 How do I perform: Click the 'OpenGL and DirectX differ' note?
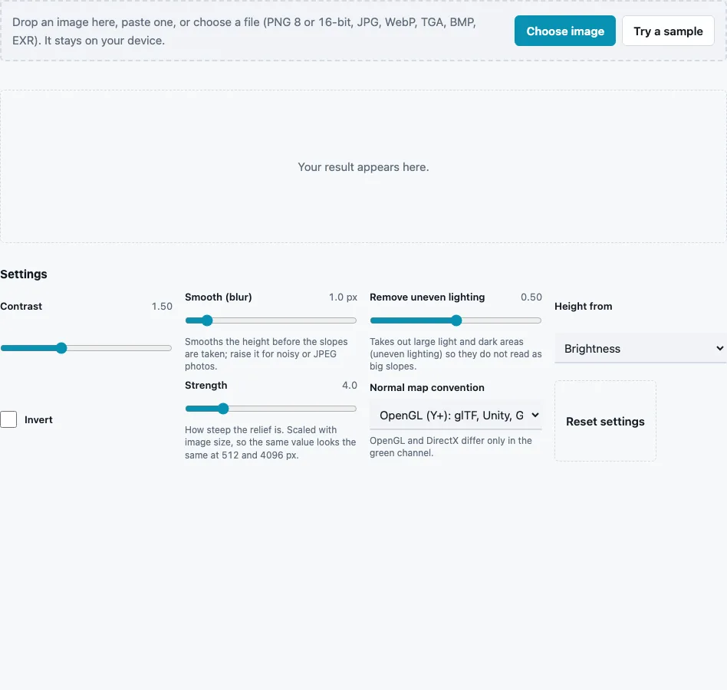(x=451, y=447)
